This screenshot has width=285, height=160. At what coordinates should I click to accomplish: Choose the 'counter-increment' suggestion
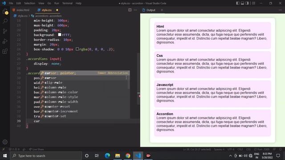click(x=85, y=111)
